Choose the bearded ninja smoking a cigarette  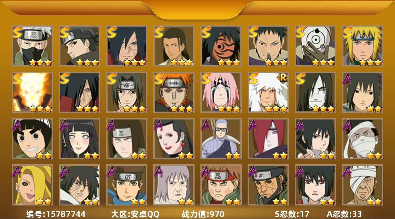click(268, 185)
